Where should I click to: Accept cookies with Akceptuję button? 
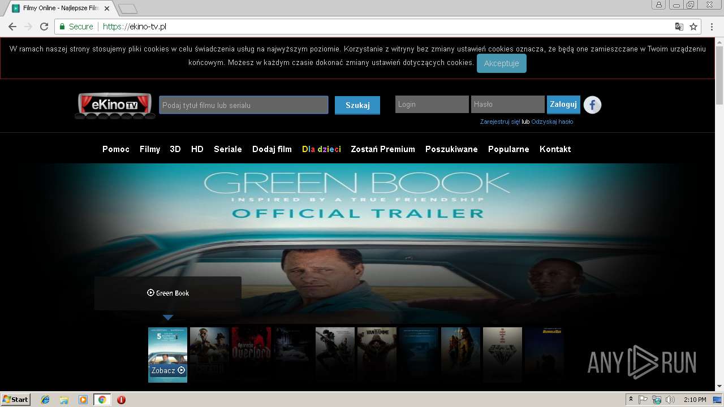coord(502,63)
